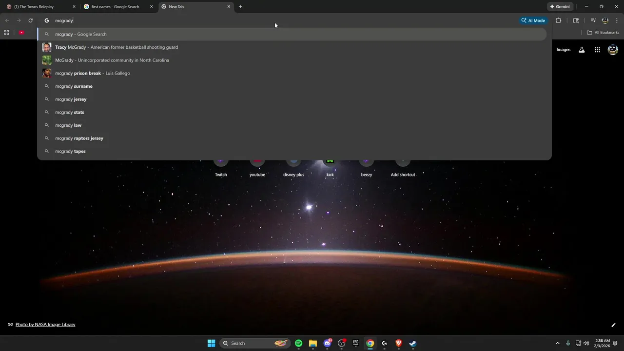Open the Search Labs flask icon
Image resolution: width=624 pixels, height=351 pixels.
582,50
